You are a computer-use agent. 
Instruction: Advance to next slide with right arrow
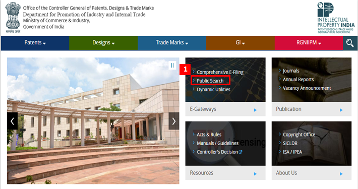click(174, 121)
